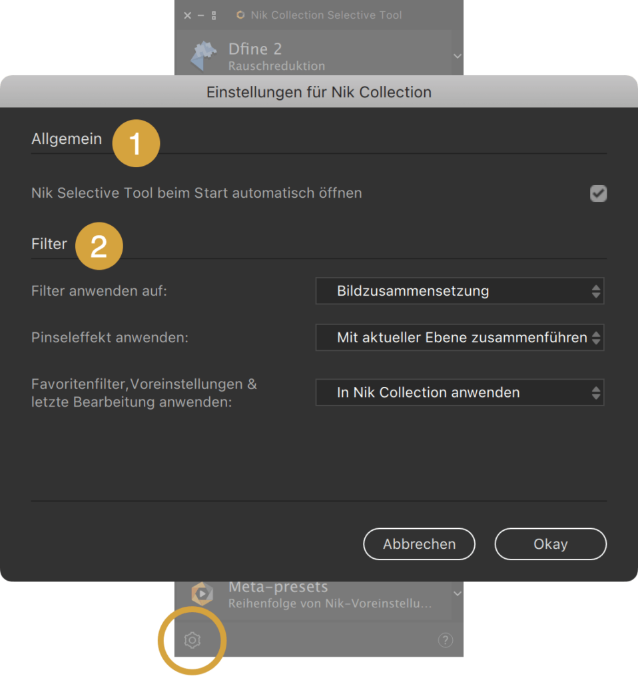Click the Meta-presets Reihenfolge entry text
Image resolution: width=638 pixels, height=682 pixels.
coord(330,603)
